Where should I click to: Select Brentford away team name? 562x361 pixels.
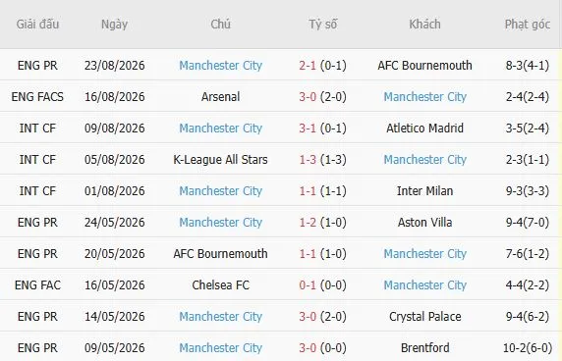pos(424,348)
